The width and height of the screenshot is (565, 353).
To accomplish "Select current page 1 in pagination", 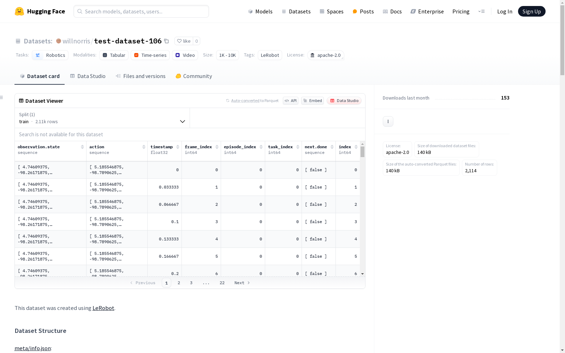I will coord(166,283).
